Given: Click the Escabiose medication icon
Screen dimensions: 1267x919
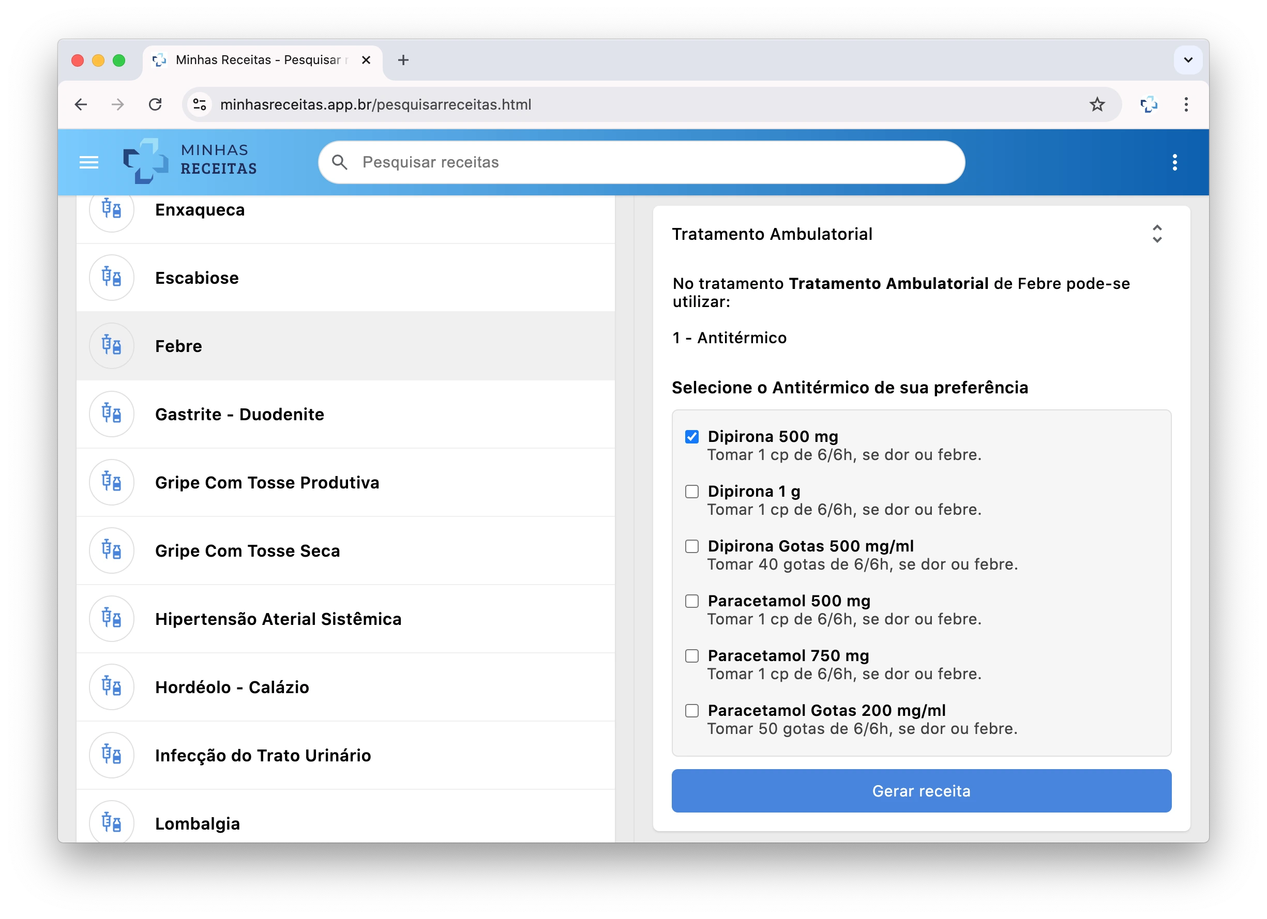Looking at the screenshot, I should click(111, 278).
